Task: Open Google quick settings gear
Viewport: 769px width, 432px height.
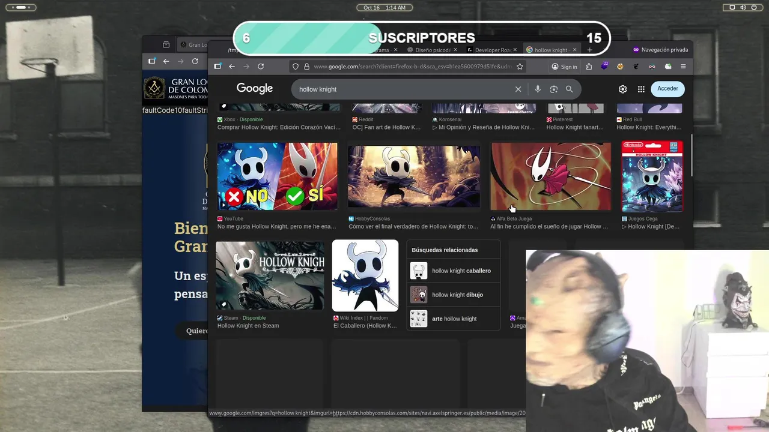Action: [x=623, y=89]
